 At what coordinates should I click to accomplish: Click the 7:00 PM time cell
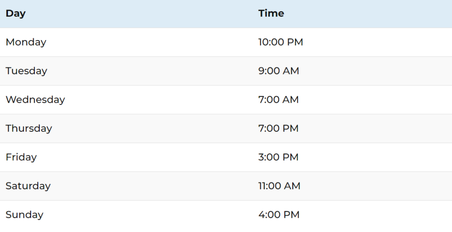click(x=279, y=128)
